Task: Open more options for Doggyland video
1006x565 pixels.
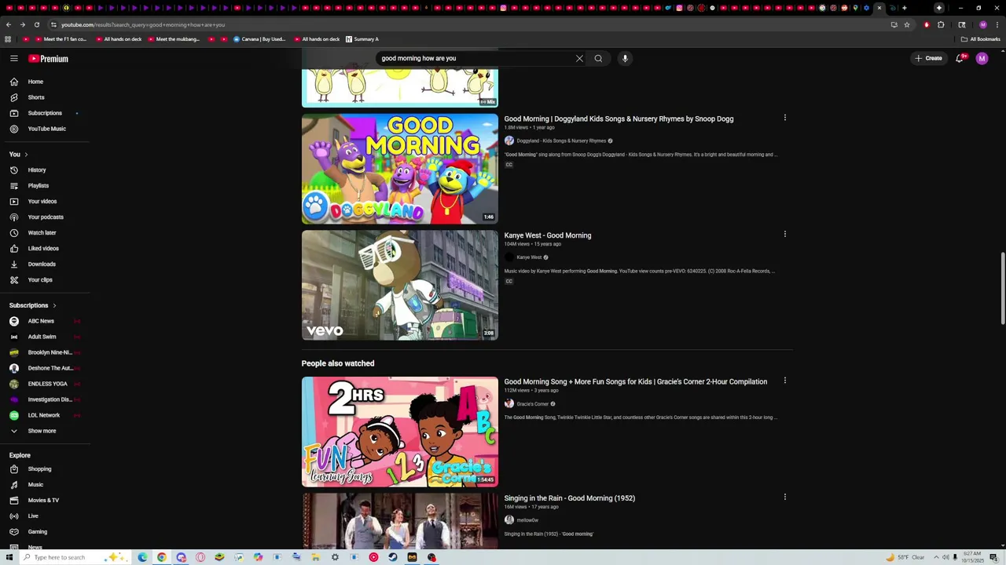Action: pos(784,118)
